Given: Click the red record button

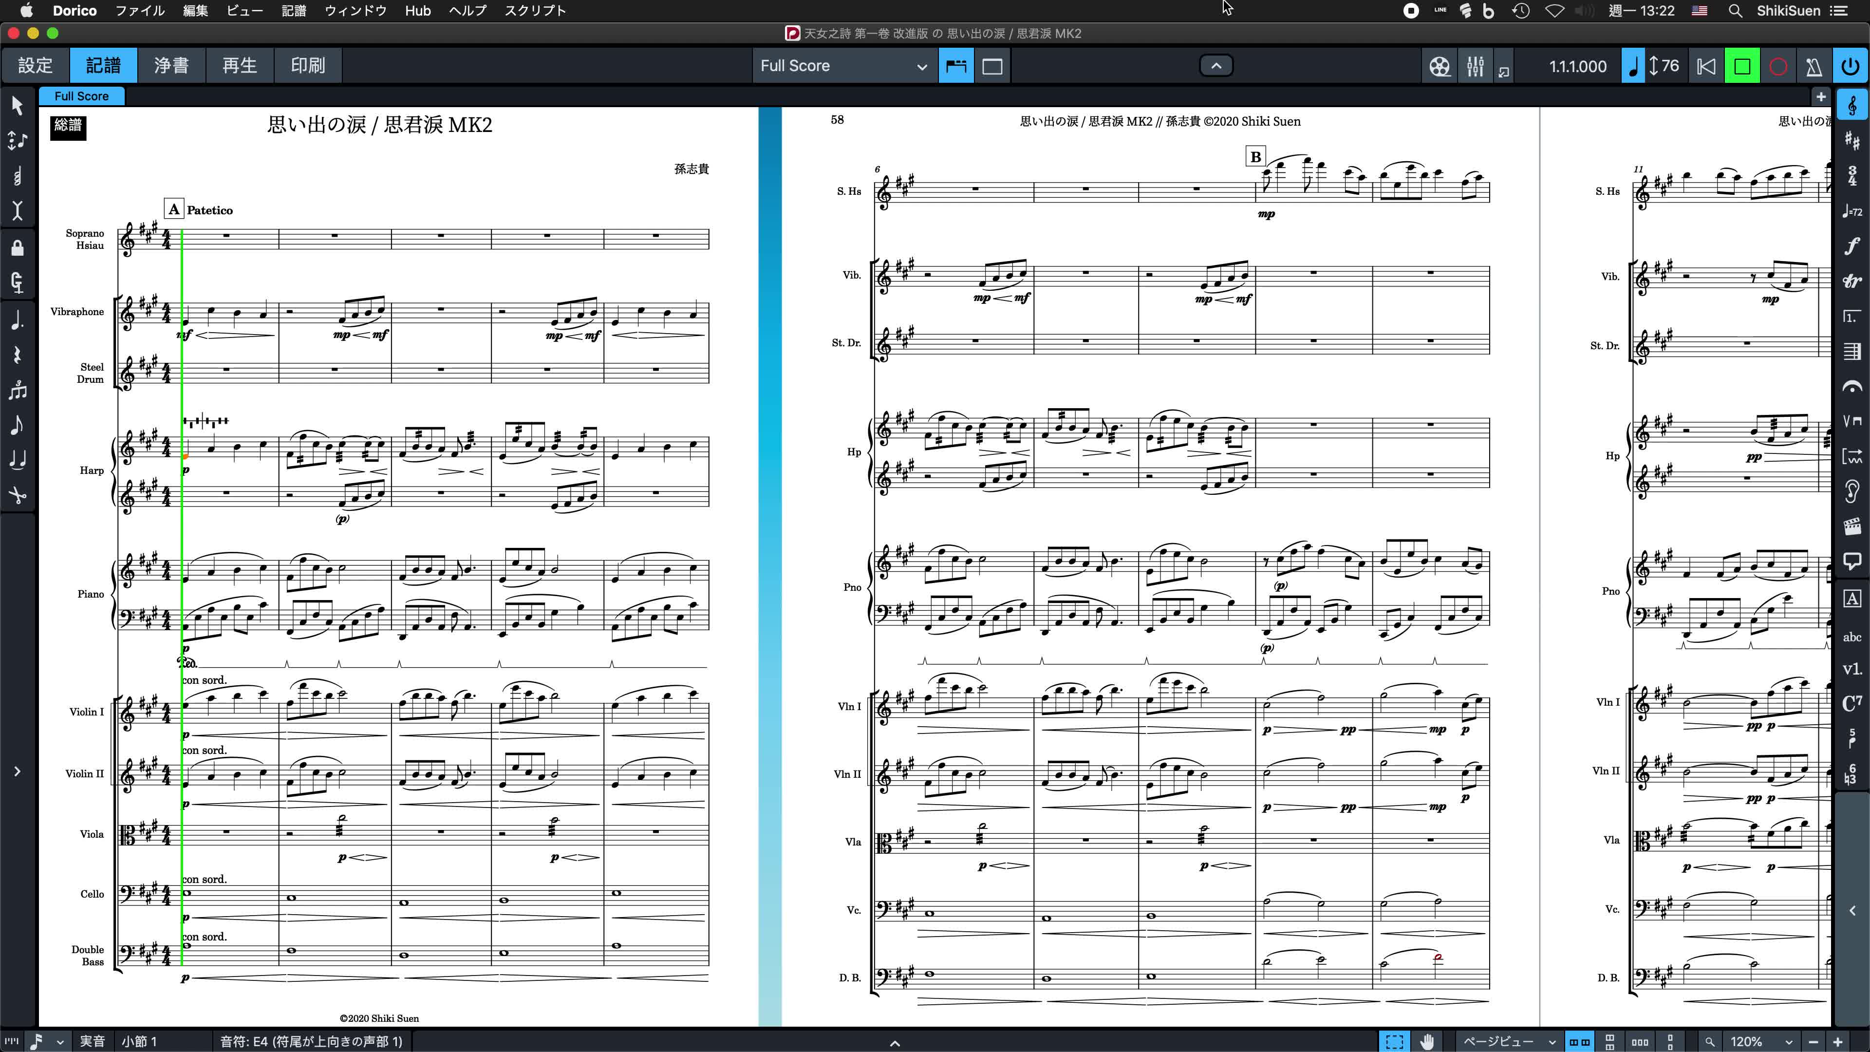Looking at the screenshot, I should click(x=1778, y=66).
